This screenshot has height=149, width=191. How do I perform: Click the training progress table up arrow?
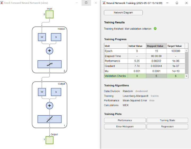[186, 50]
